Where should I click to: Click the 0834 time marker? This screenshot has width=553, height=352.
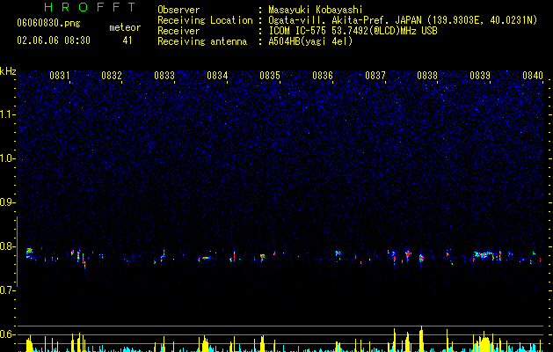coord(217,76)
